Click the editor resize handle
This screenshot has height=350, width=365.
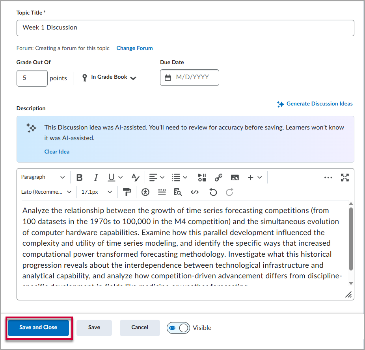pyautogui.click(x=348, y=294)
